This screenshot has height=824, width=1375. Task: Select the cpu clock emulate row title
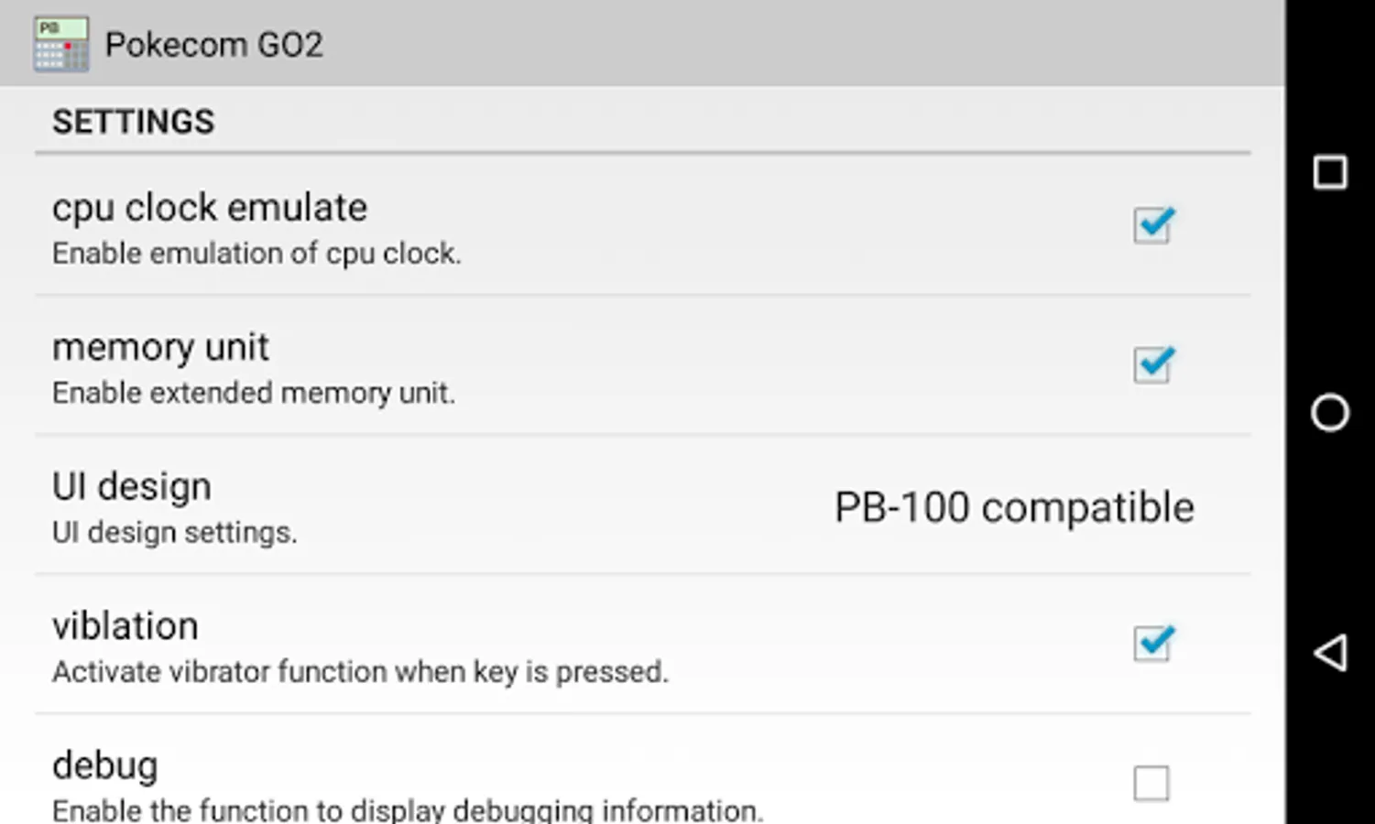(209, 208)
